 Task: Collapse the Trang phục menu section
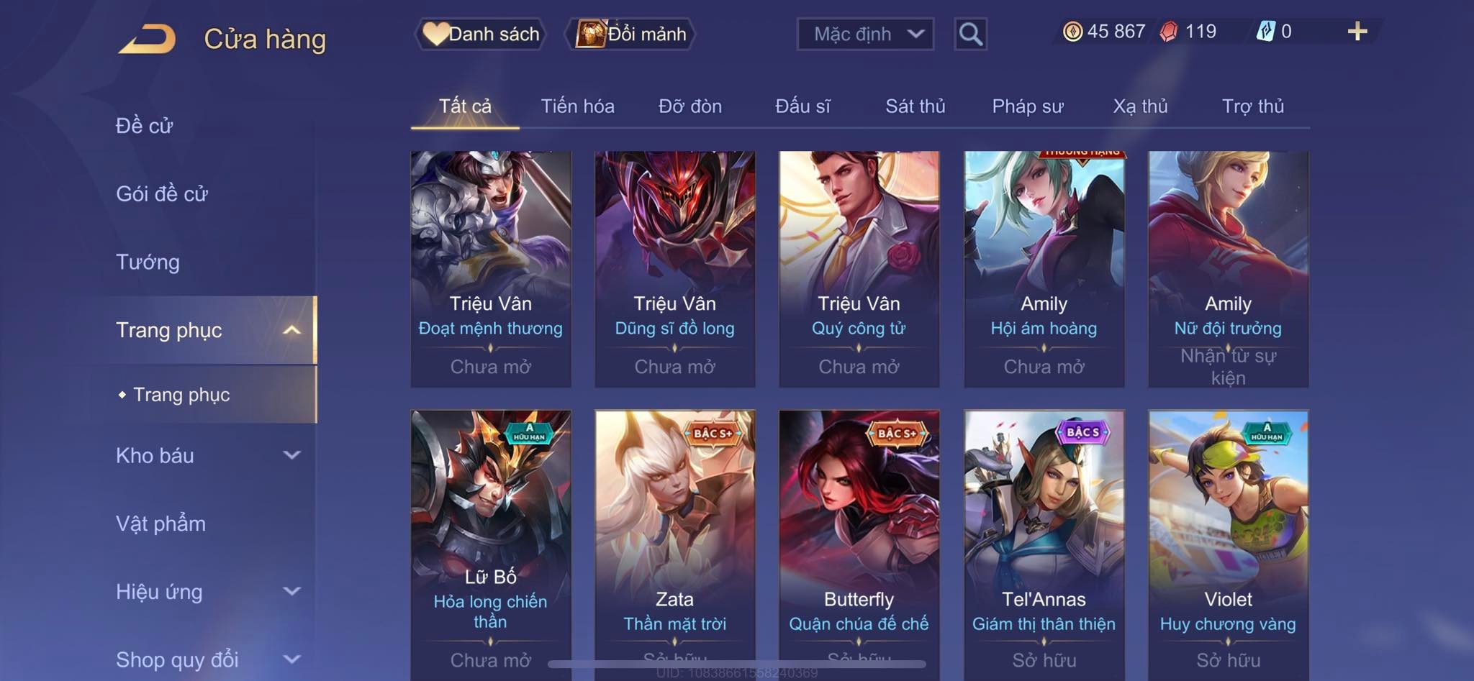tap(208, 330)
